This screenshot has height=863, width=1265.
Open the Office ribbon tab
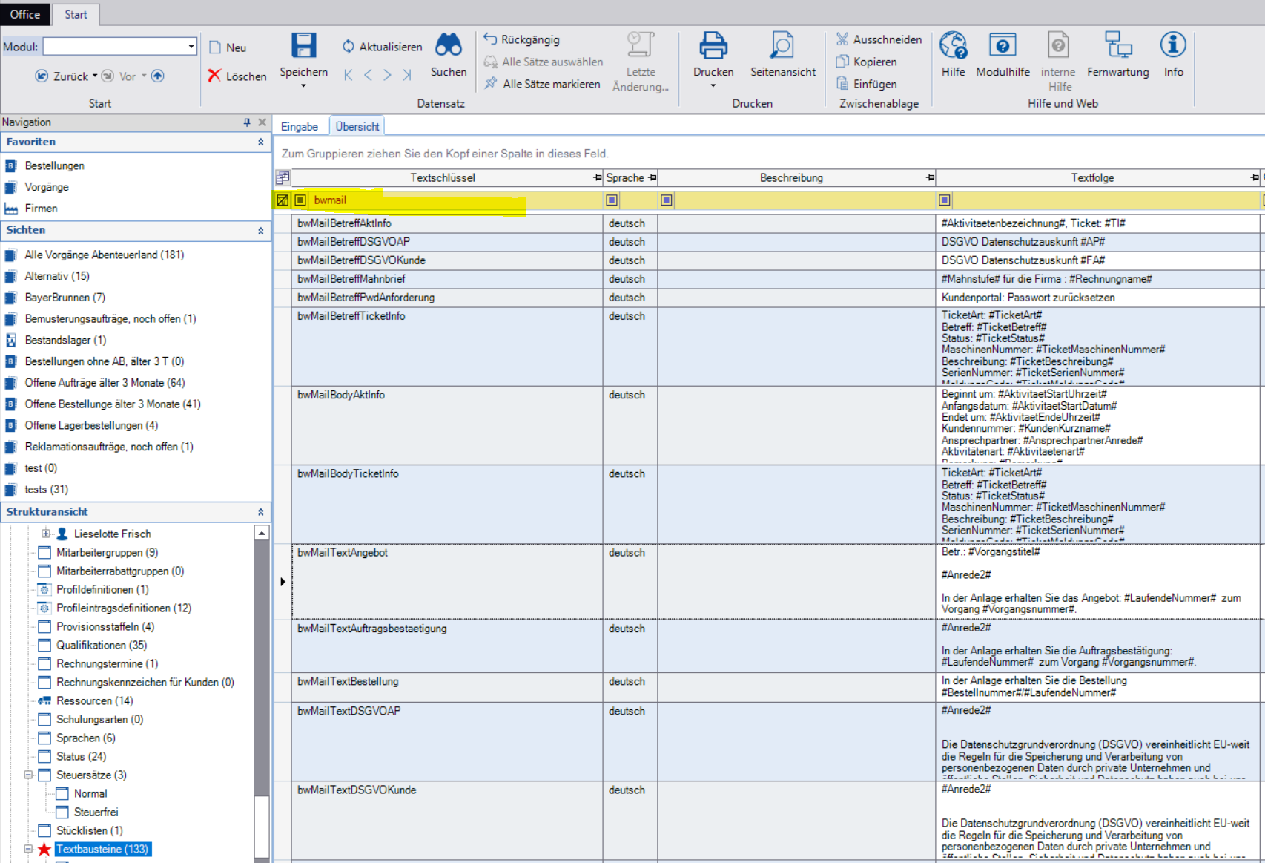pyautogui.click(x=25, y=14)
